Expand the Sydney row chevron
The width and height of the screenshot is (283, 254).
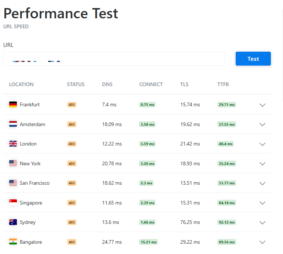(x=262, y=222)
